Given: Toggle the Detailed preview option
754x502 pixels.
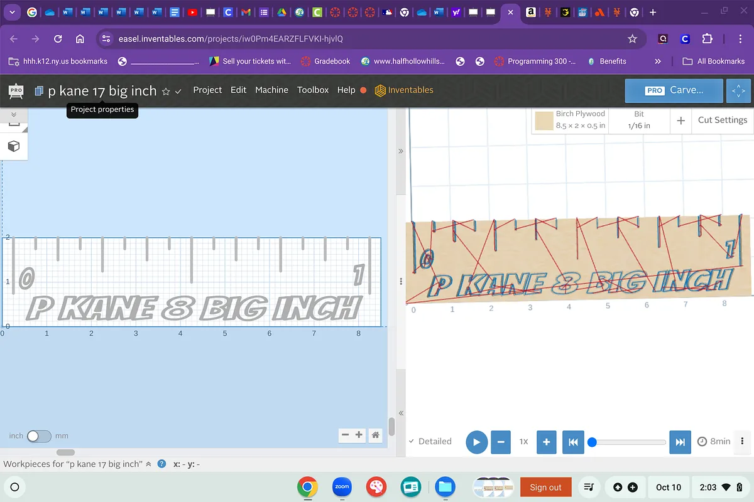Looking at the screenshot, I should (430, 441).
